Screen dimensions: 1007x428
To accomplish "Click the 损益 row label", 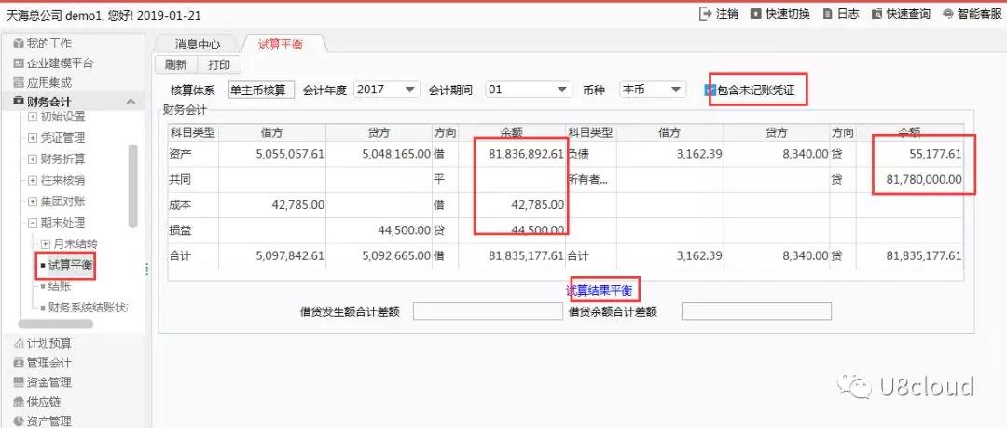I will tap(180, 230).
